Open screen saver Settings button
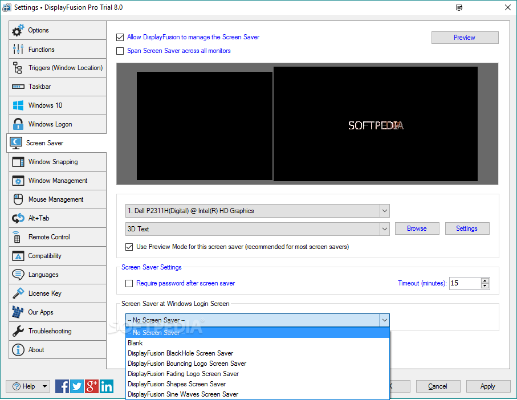Screen dimensions: 517x400 point(467,228)
